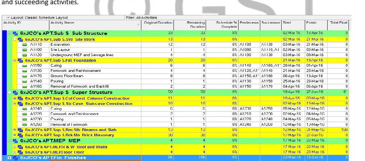Viewport: 365px width, 161px height.
Task: Expand the Beams and Slab group
Action: coord(15,130)
